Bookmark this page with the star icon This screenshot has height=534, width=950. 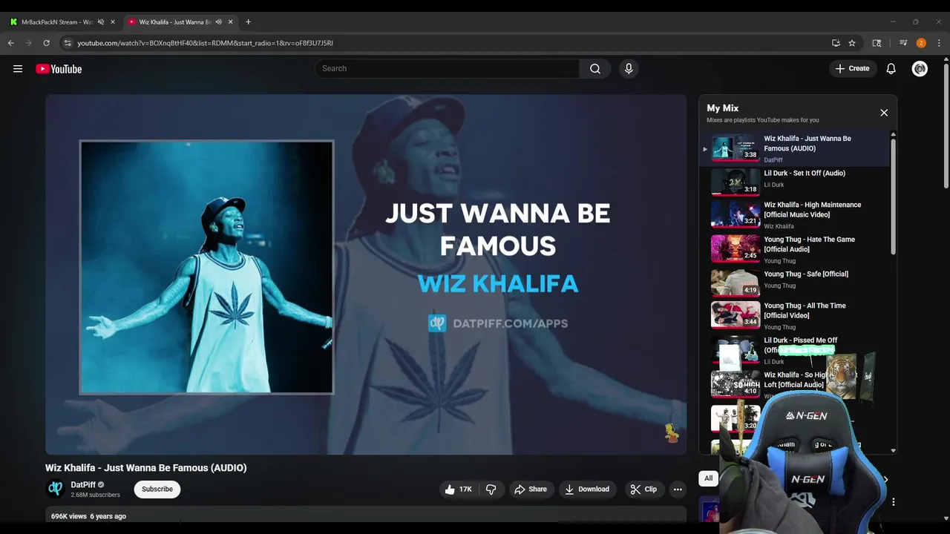click(852, 43)
